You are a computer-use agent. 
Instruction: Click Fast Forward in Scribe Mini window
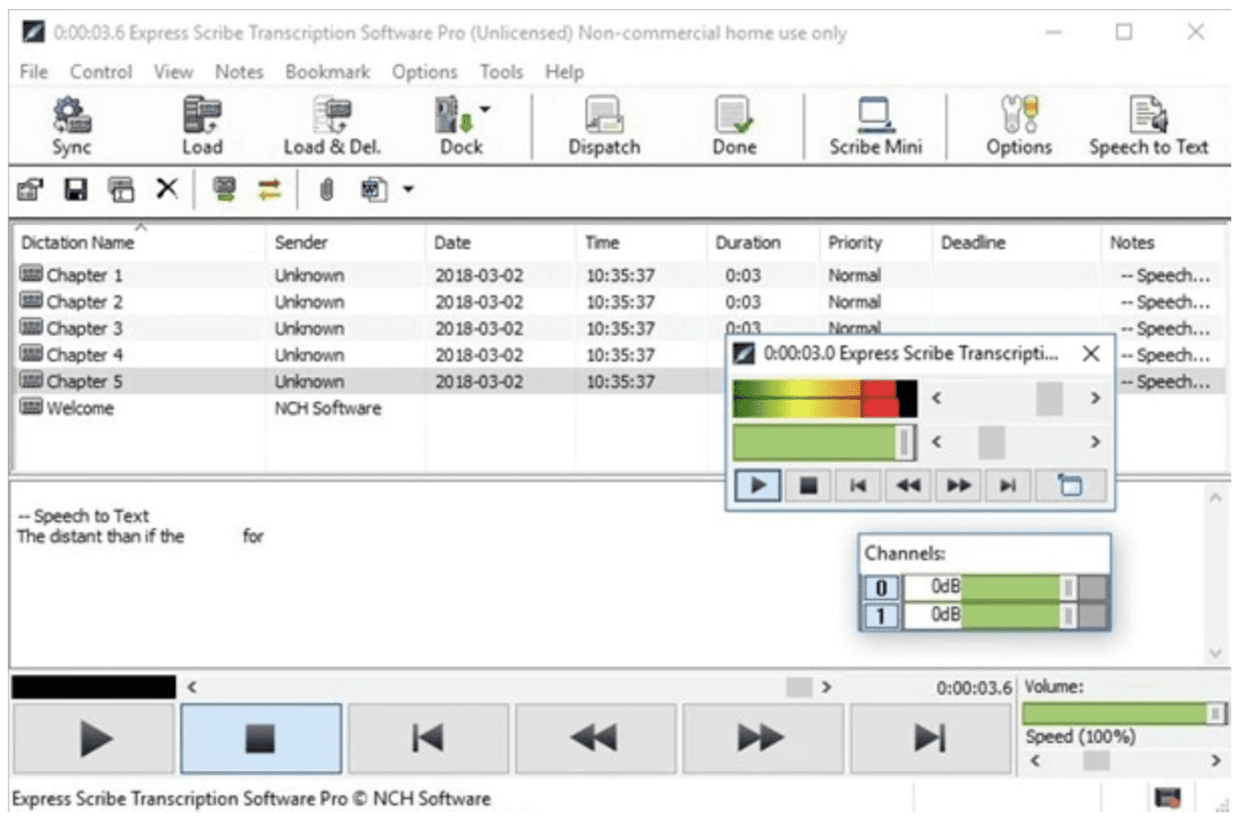(x=958, y=486)
